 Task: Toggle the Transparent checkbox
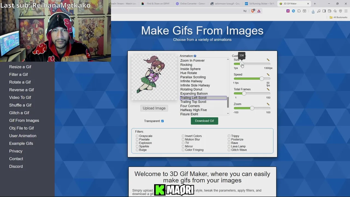coord(162,121)
